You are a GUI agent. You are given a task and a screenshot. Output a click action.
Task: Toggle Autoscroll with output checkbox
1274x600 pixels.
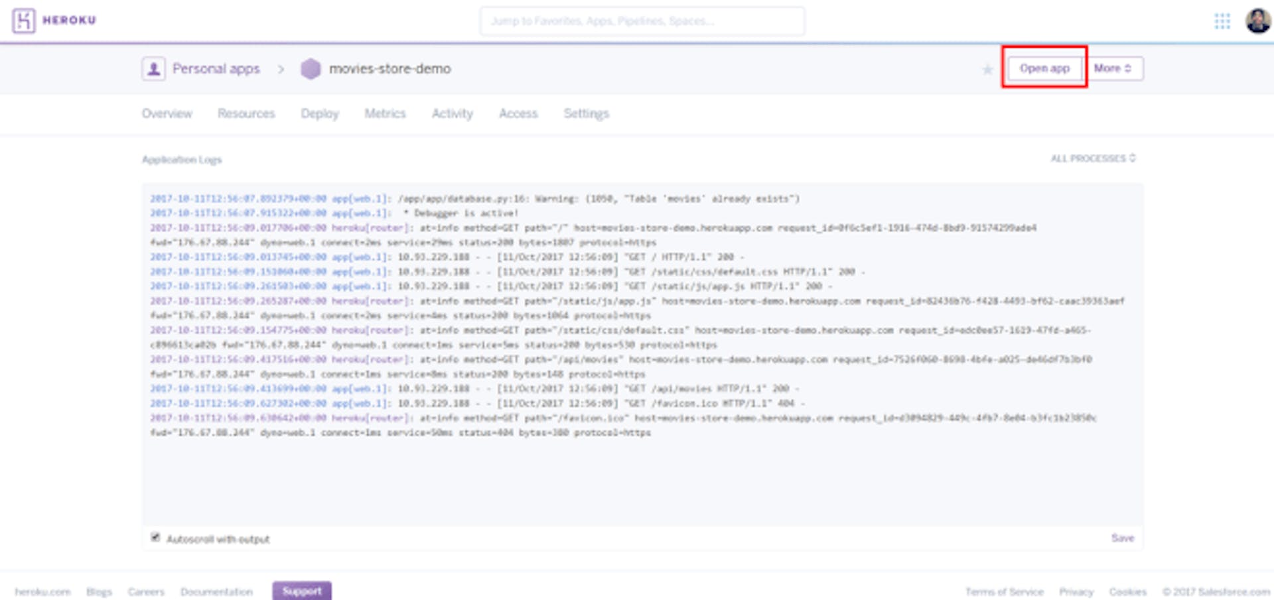point(155,537)
